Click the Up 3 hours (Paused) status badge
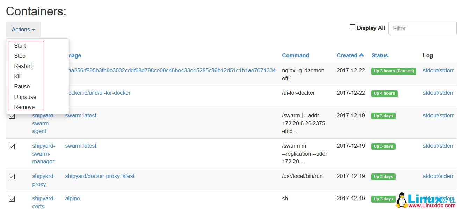This screenshot has width=457, height=209. coord(394,71)
